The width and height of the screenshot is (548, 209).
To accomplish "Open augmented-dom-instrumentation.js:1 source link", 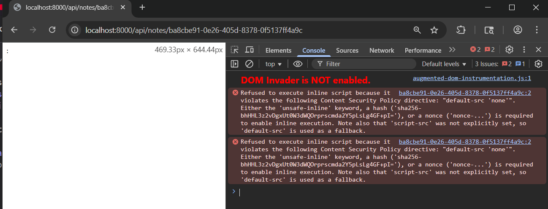I will point(472,78).
